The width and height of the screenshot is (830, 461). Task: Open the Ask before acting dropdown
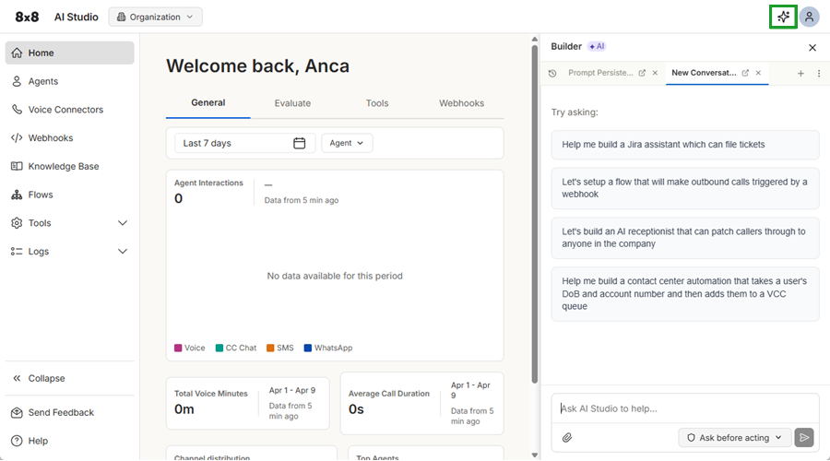point(734,438)
